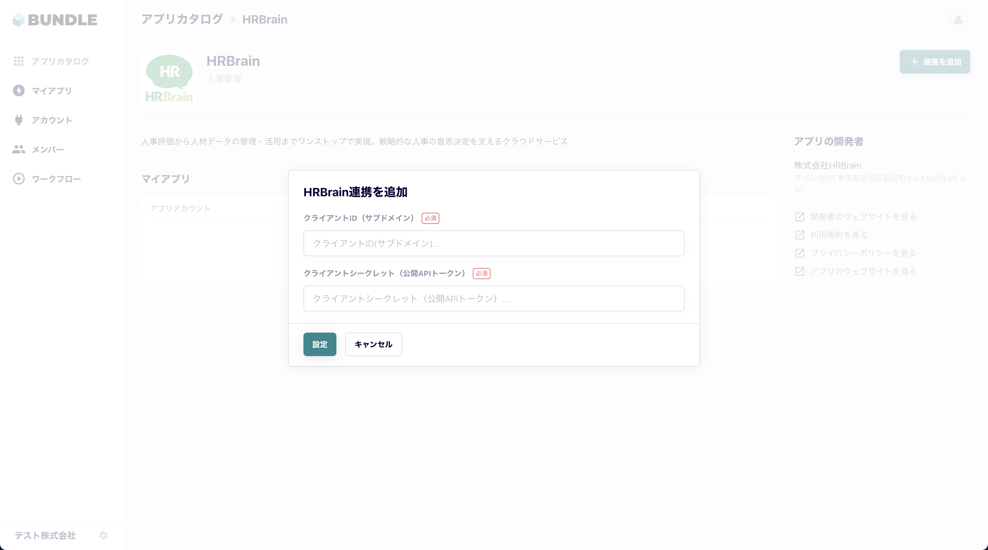988x550 pixels.
Task: Open the user profile icon
Action: point(959,20)
